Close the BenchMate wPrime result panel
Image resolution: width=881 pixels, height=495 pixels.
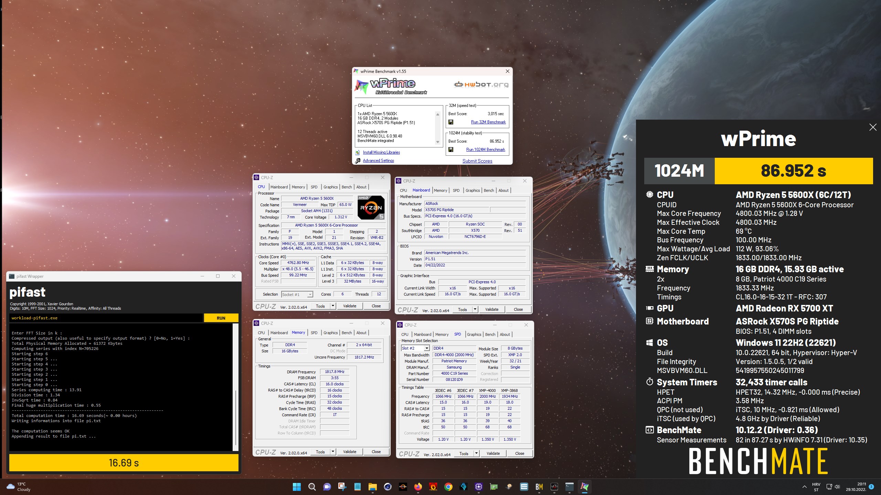[x=873, y=127]
